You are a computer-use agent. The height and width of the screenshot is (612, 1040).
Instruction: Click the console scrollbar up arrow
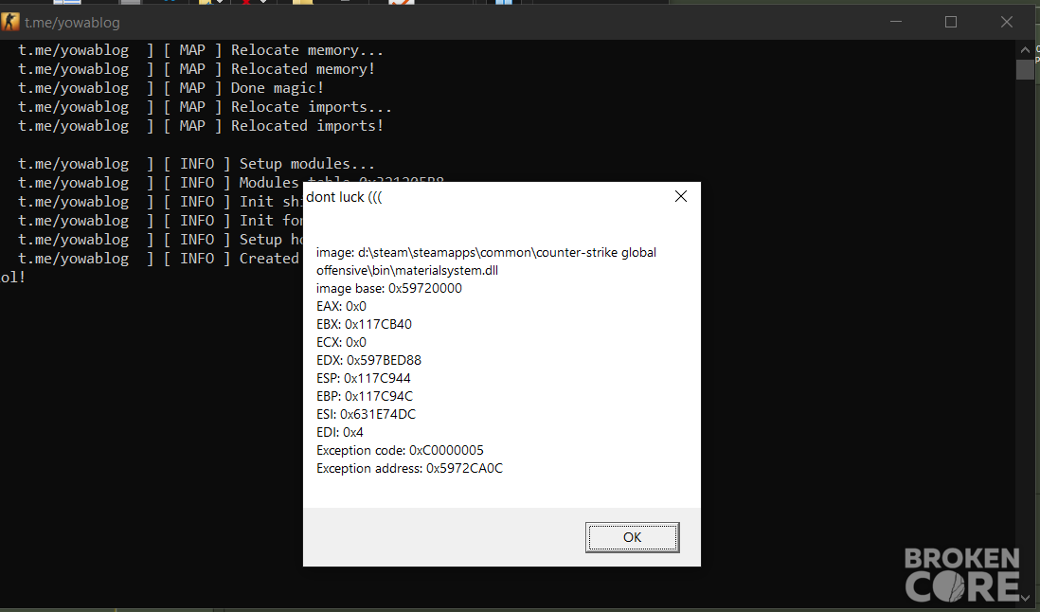tap(1025, 49)
